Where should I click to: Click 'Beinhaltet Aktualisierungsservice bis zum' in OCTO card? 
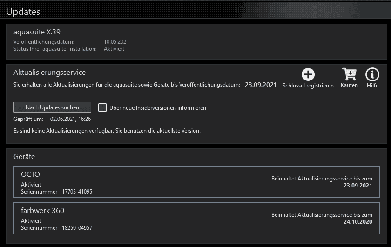(322, 179)
